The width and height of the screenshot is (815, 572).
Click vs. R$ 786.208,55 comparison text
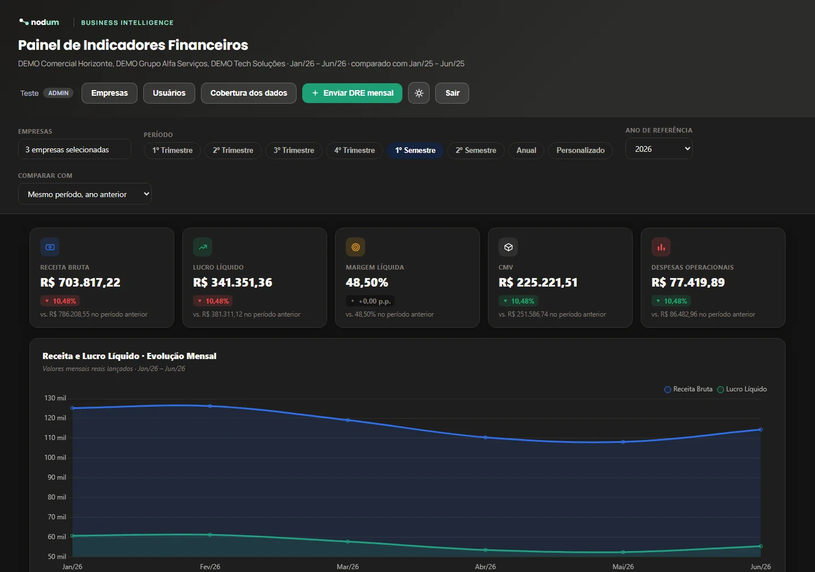click(x=94, y=314)
